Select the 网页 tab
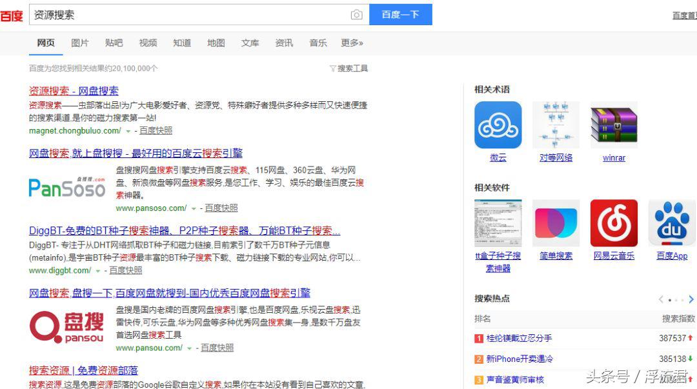This screenshot has height=389, width=697. click(x=46, y=43)
